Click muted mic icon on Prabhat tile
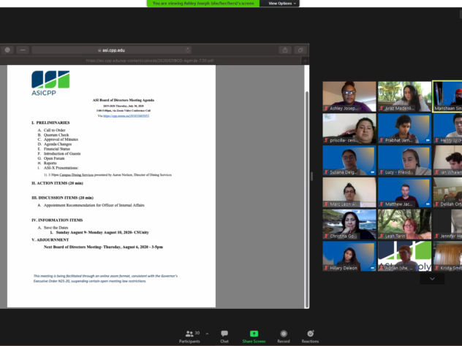This screenshot has height=346, width=462. coord(382,140)
